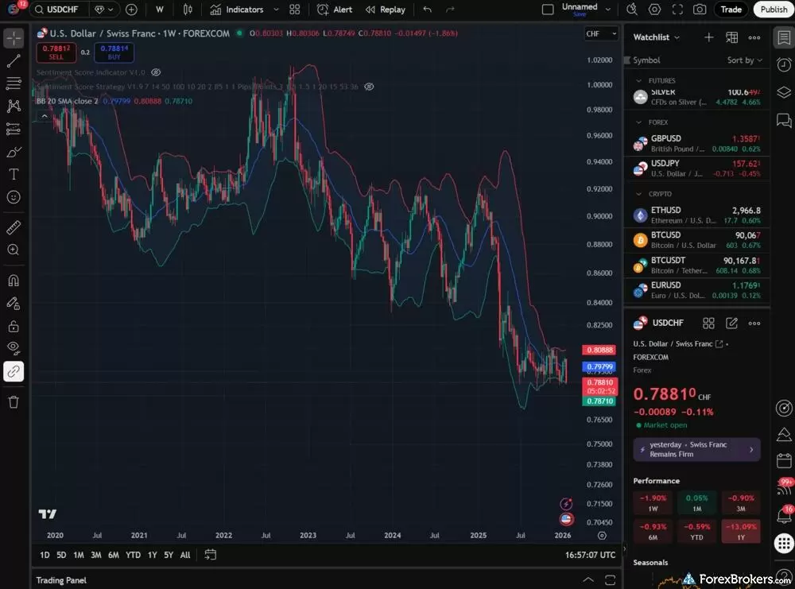Select the All time range
The height and width of the screenshot is (589, 795).
185,556
